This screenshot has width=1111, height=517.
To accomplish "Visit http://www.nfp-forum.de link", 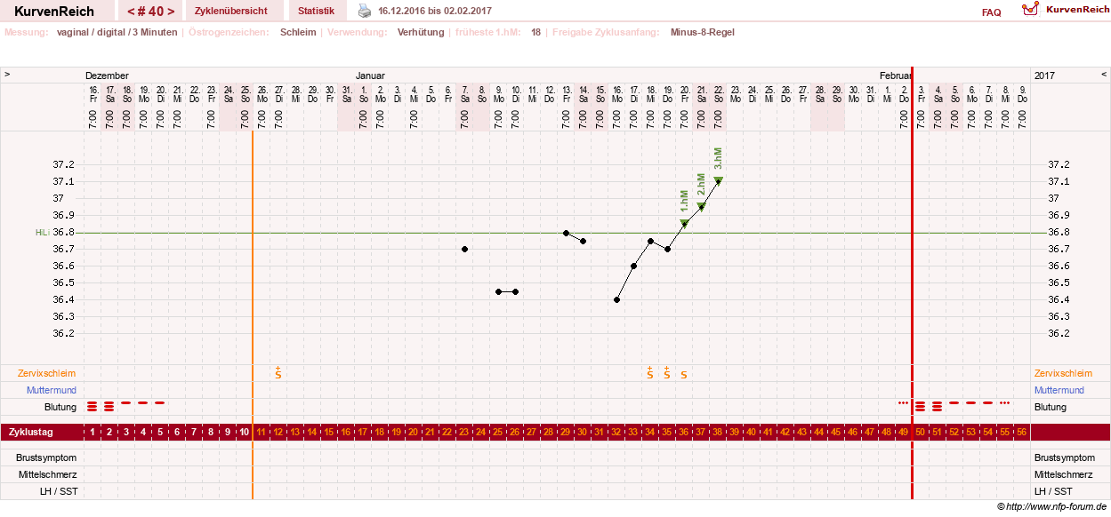I will click(1057, 506).
